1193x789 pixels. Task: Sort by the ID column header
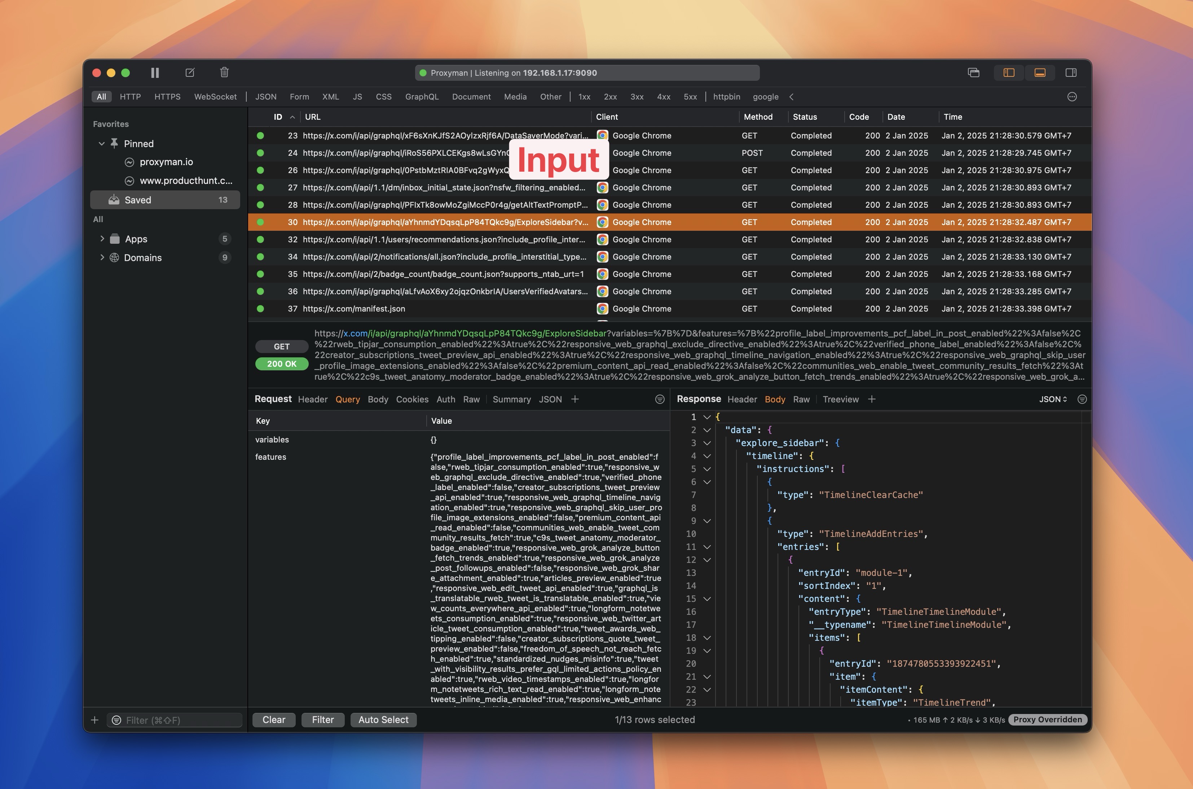(x=278, y=117)
